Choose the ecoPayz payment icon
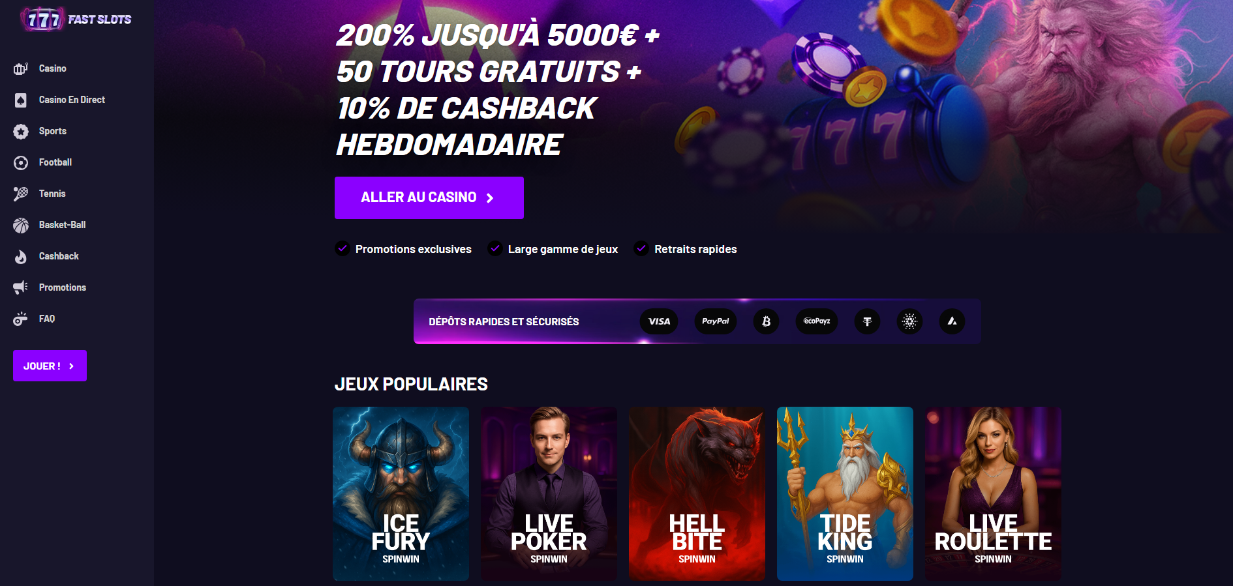 (x=817, y=321)
